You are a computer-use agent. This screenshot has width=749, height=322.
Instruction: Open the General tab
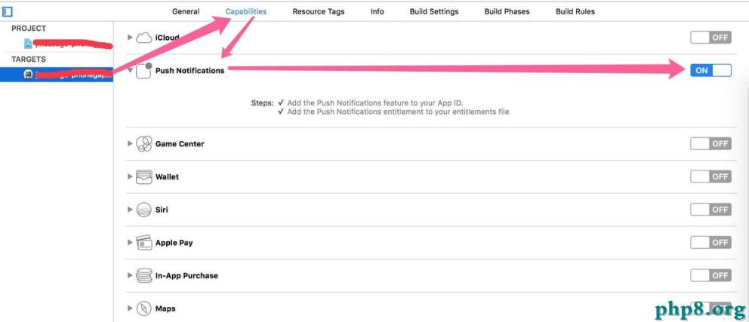[x=186, y=11]
